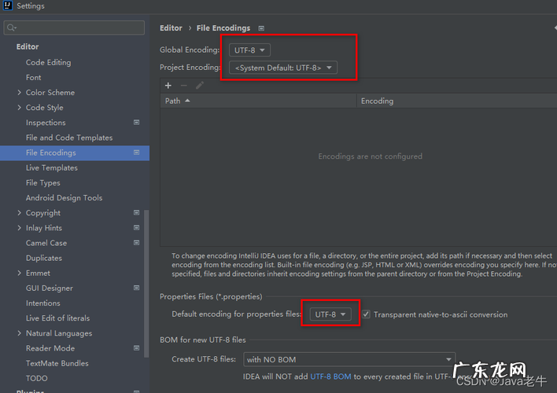Image resolution: width=557 pixels, height=393 pixels.
Task: Expand the Color Scheme tree node
Action: [x=19, y=93]
